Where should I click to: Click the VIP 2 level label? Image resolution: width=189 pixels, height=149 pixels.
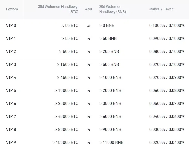(x=11, y=51)
